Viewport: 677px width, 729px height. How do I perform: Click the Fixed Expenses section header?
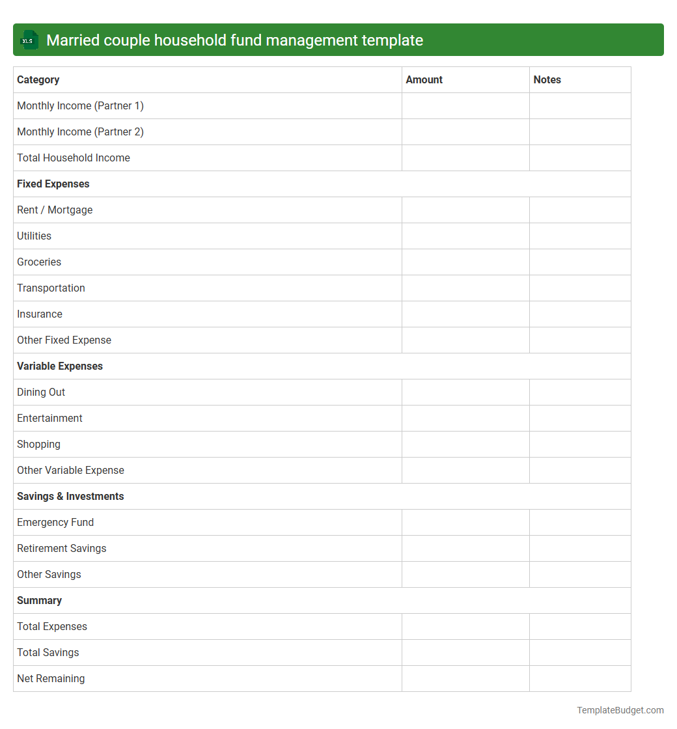pyautogui.click(x=53, y=184)
